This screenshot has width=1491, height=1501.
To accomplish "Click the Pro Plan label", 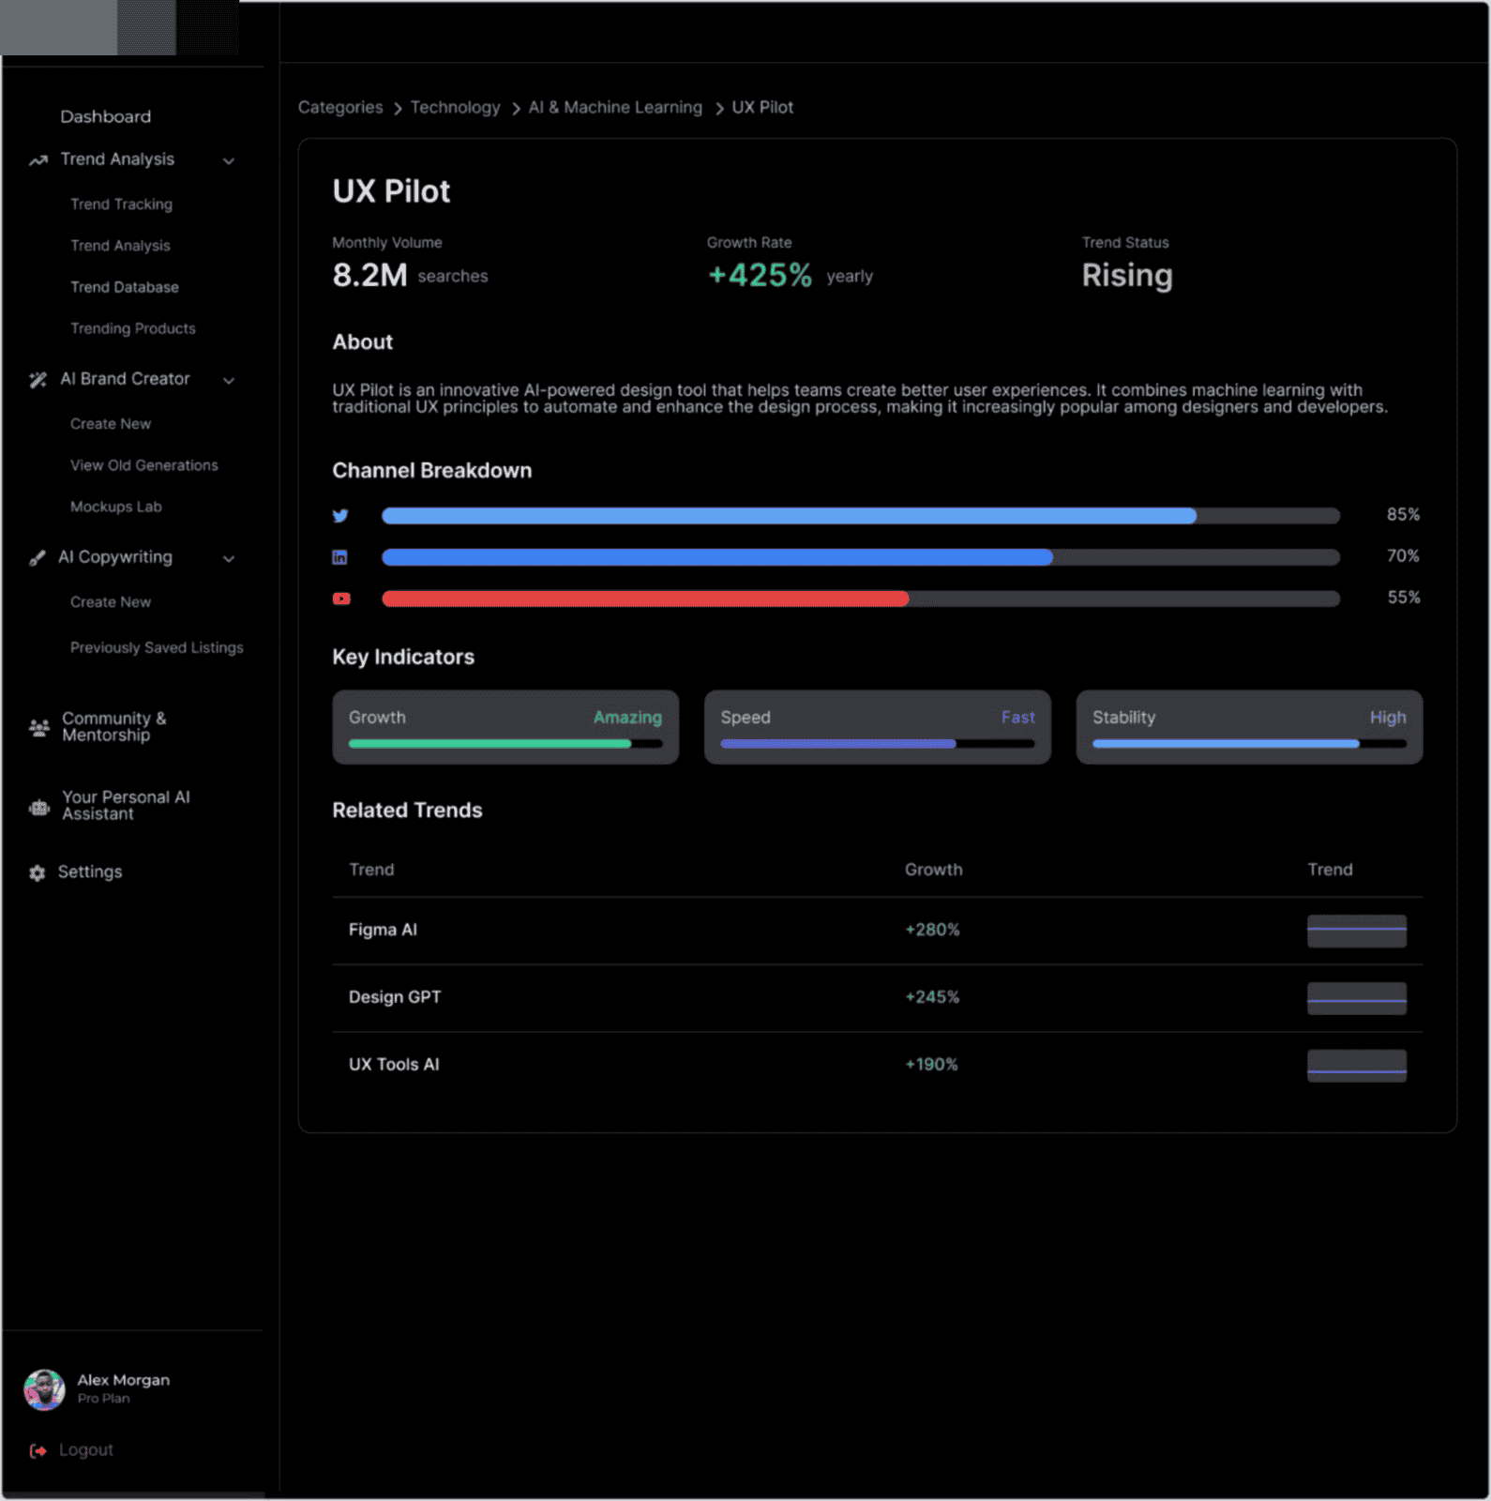I will (x=103, y=1400).
